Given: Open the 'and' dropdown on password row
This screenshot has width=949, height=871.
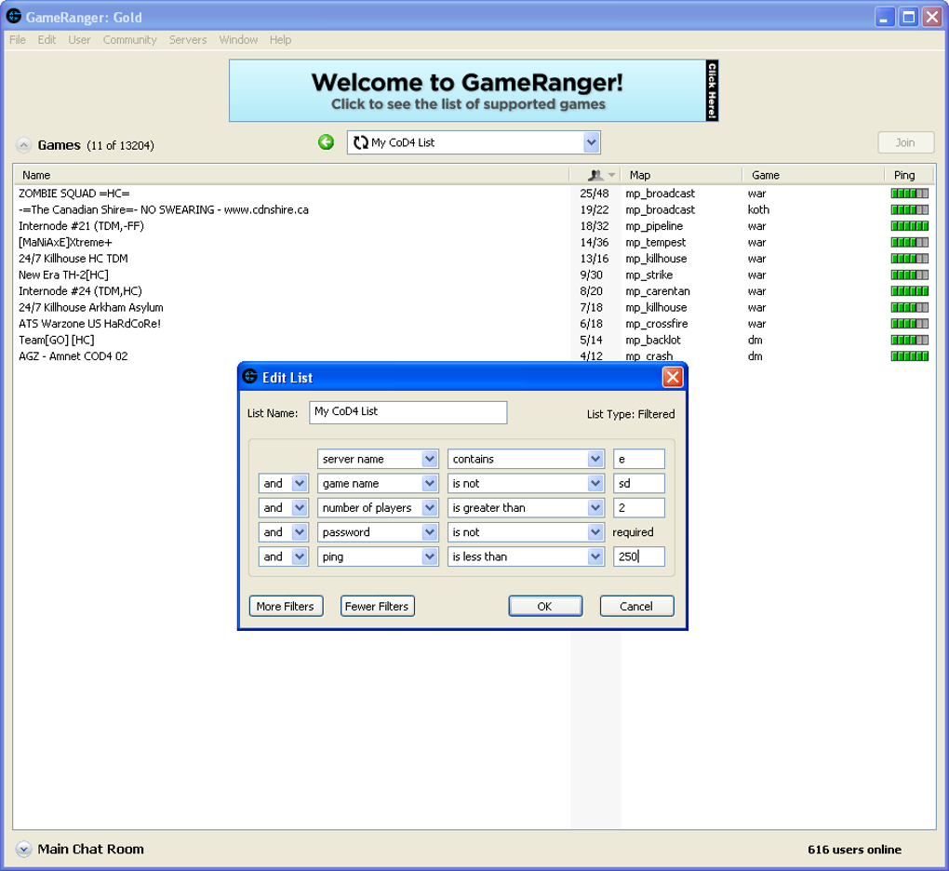Looking at the screenshot, I should (300, 532).
